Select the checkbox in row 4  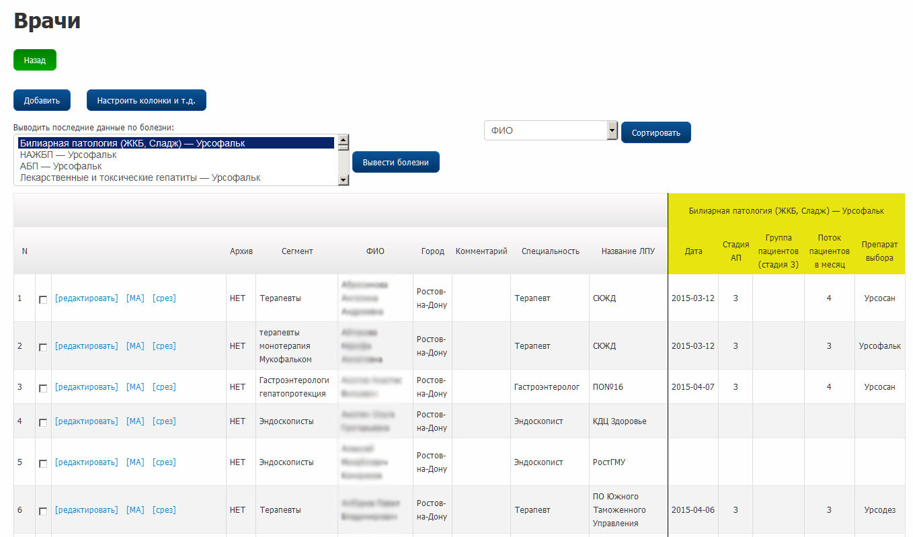point(43,423)
